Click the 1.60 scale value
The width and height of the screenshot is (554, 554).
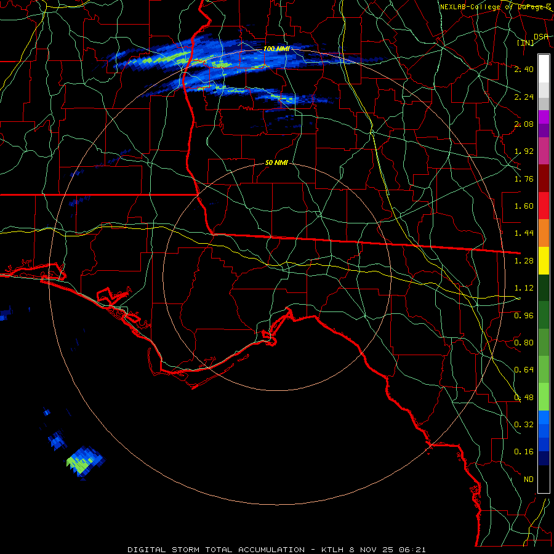524,206
